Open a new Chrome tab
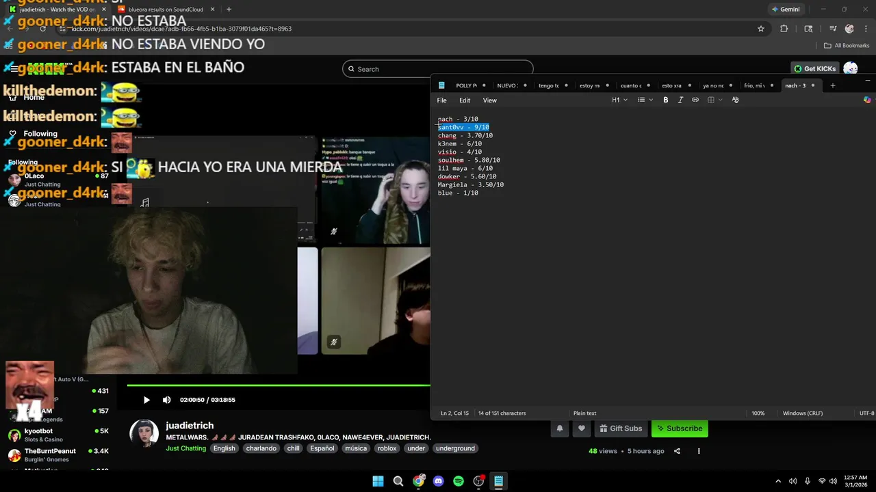876x492 pixels. pos(229,10)
